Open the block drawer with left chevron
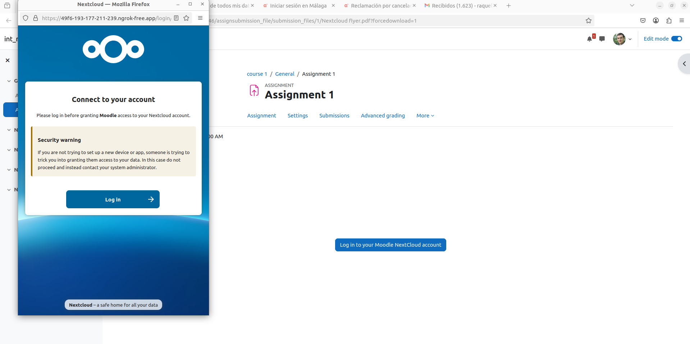This screenshot has height=344, width=690. click(684, 64)
